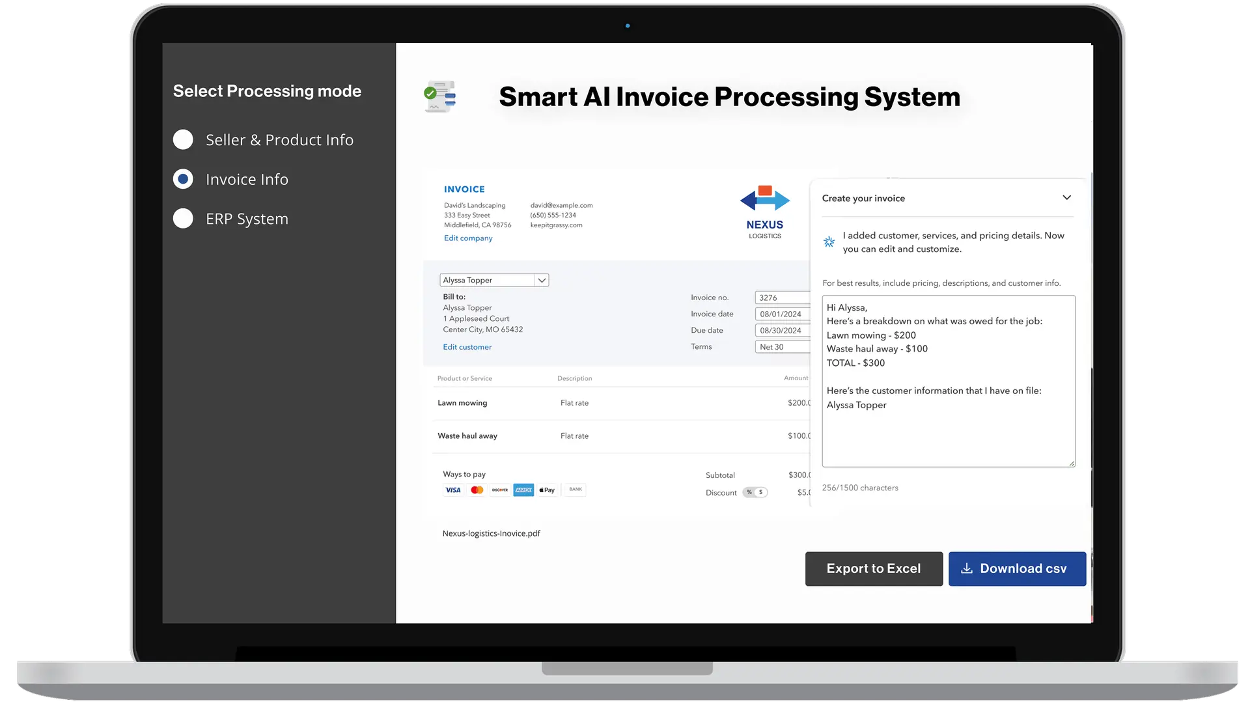Open the Edit customer link
Screen dimensions: 1250x711
467,347
